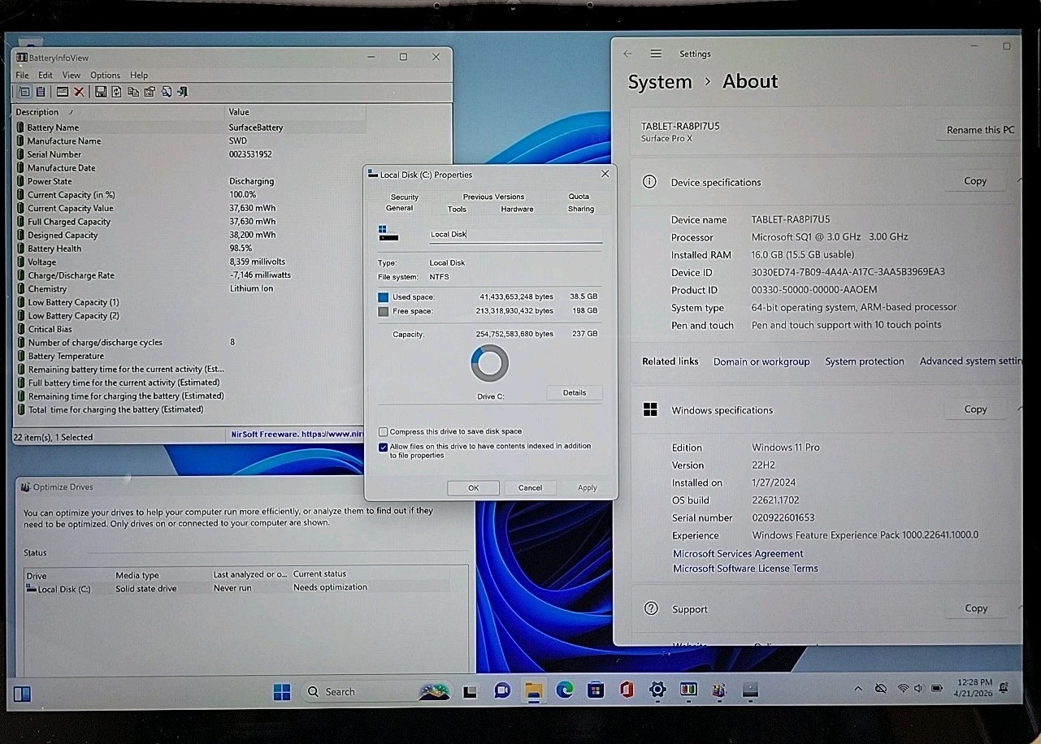Select the Charge/Discharge Rate row
Screen dimensions: 1041x744
point(189,275)
